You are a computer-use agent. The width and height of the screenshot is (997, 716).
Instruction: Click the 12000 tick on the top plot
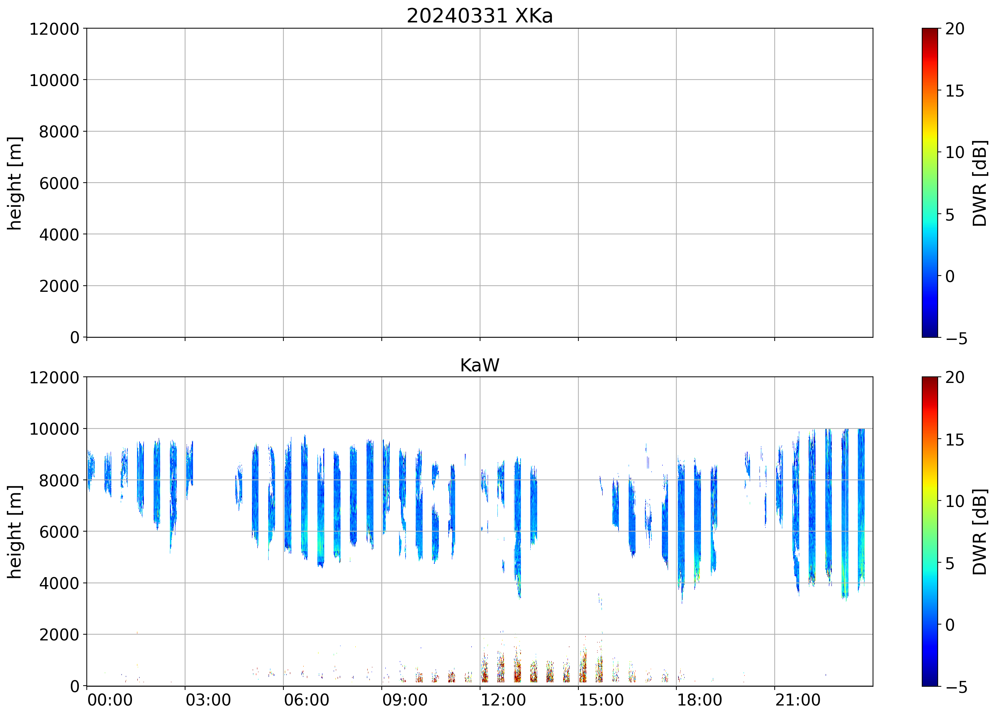pyautogui.click(x=54, y=29)
